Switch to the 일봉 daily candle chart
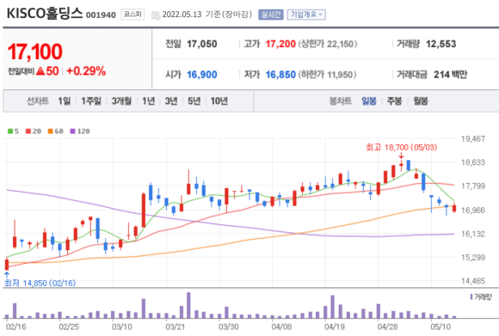 tap(369, 101)
